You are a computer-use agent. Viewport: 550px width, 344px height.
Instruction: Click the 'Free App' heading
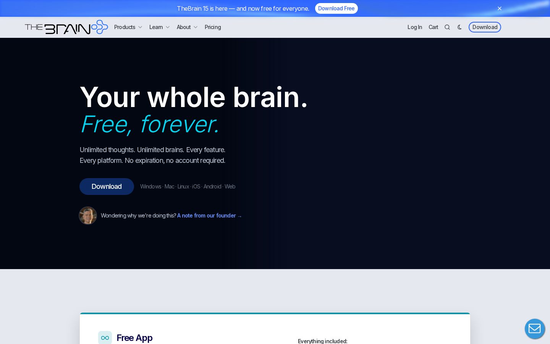[134, 338]
